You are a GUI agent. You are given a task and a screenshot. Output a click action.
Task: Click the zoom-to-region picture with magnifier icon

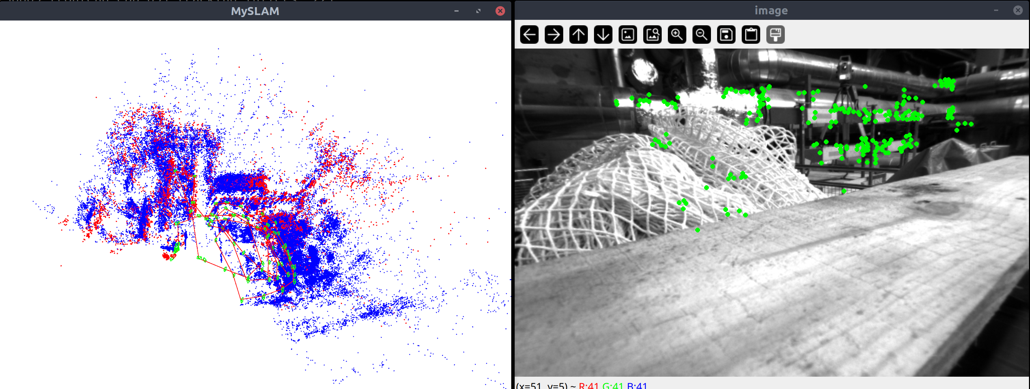[652, 35]
